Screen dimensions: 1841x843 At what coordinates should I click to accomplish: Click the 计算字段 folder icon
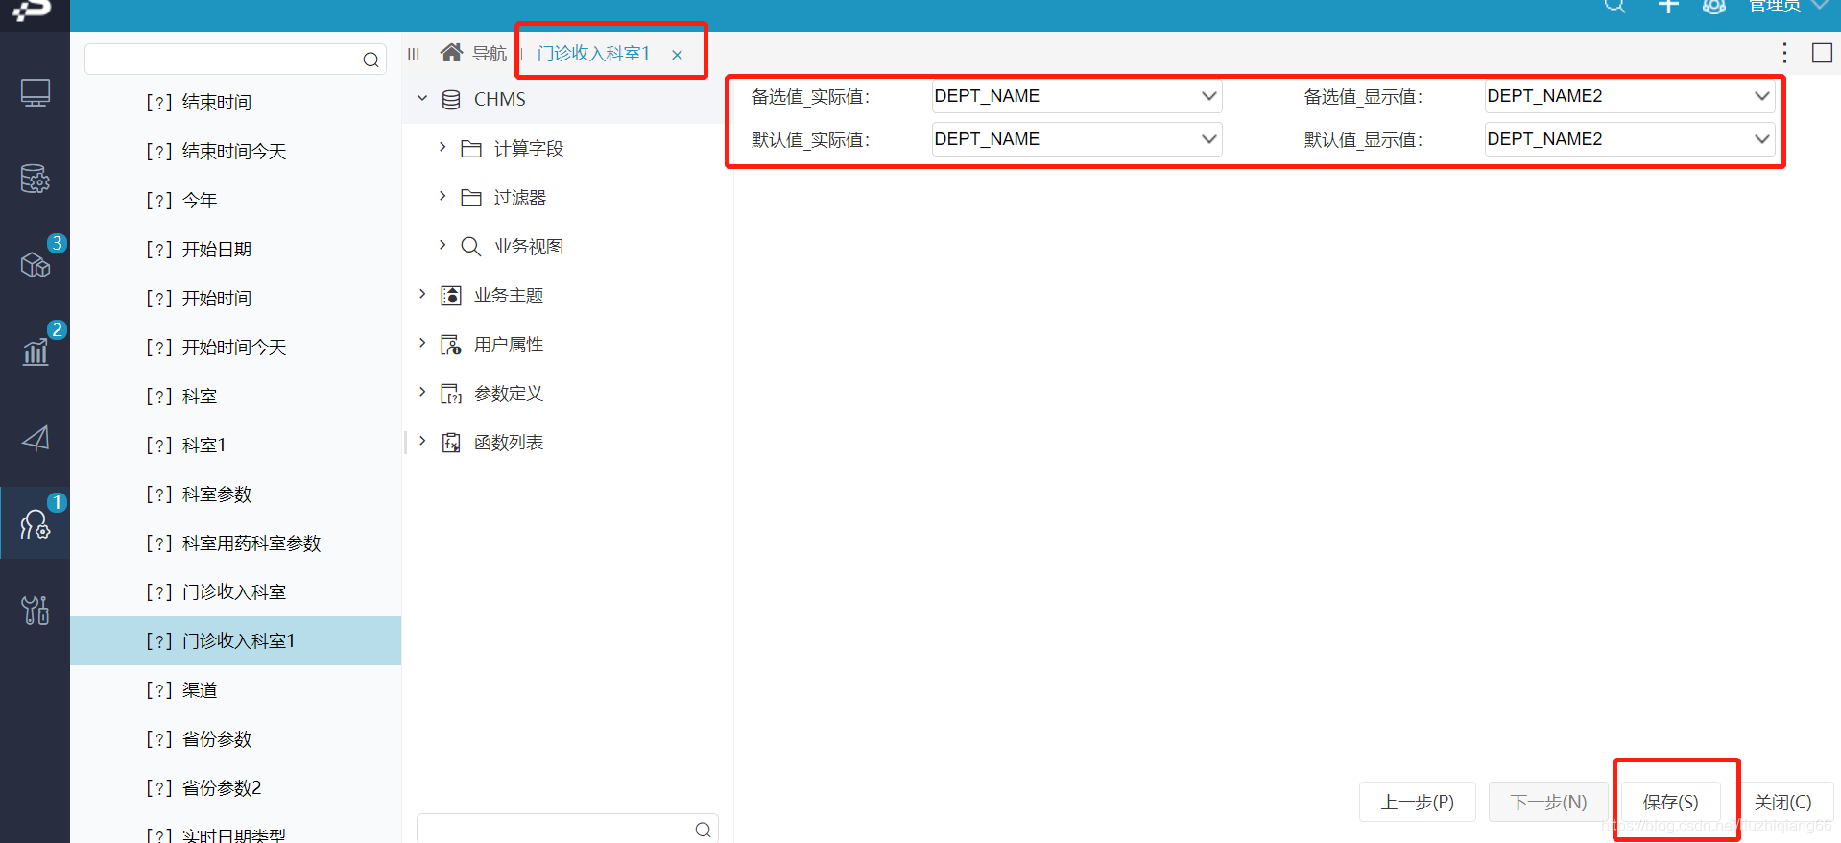pyautogui.click(x=471, y=148)
